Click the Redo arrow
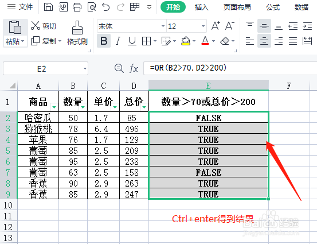The width and height of the screenshot is (317, 244). (120, 7)
